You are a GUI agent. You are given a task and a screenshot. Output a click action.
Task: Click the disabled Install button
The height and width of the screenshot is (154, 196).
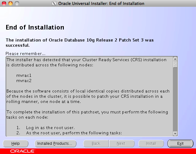(x=151, y=144)
